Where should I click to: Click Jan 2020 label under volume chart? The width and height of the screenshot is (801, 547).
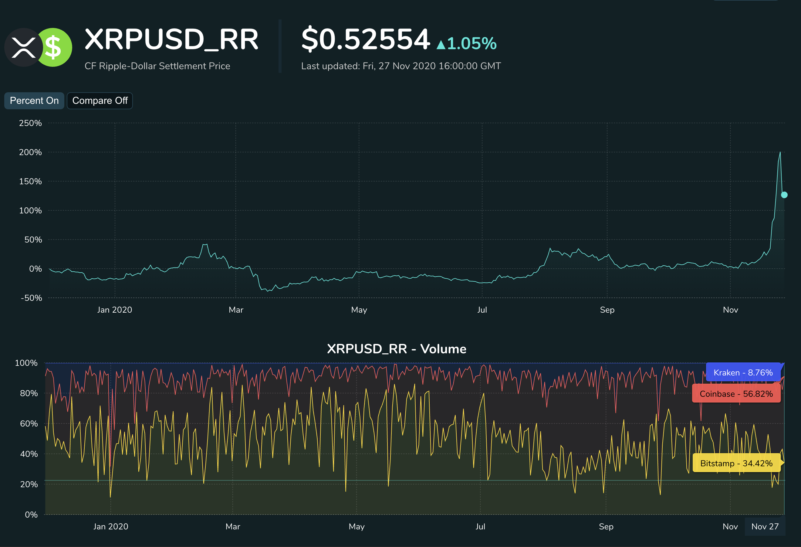pyautogui.click(x=111, y=527)
